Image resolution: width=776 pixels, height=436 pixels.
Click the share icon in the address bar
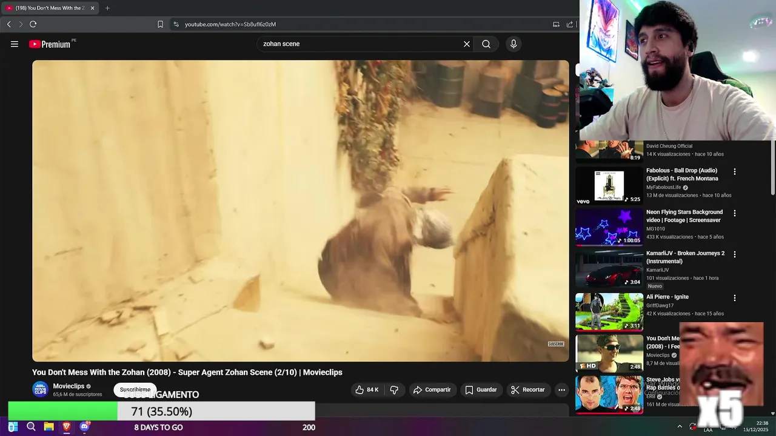[570, 24]
